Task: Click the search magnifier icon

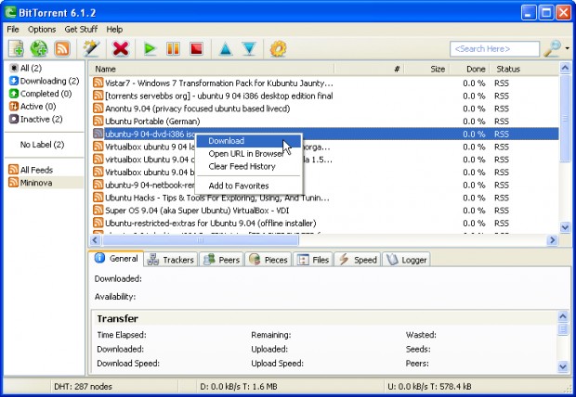Action: pyautogui.click(x=552, y=48)
